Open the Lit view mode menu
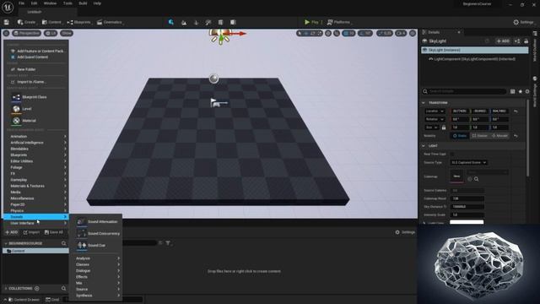540x304 pixels. coord(51,33)
